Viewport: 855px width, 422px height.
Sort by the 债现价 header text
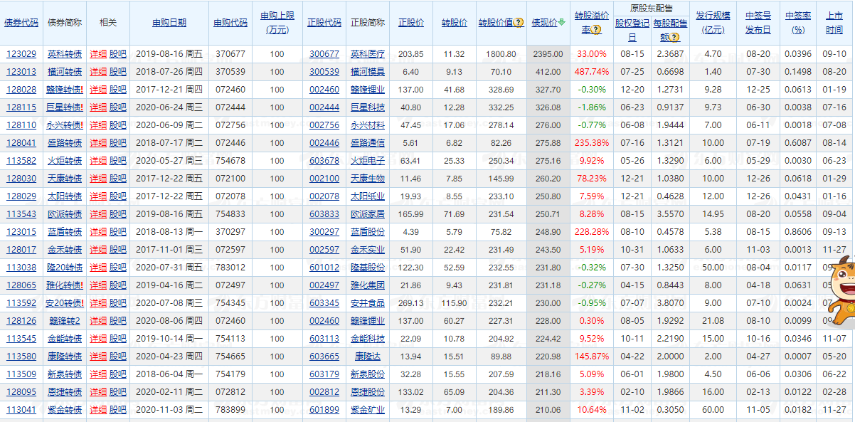point(544,23)
